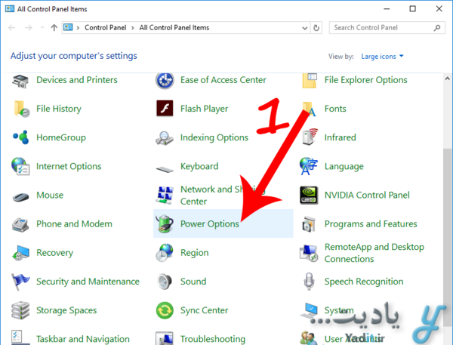This screenshot has height=345, width=453.
Task: Expand the address bar history dropdown arrow
Action: pyautogui.click(x=304, y=28)
